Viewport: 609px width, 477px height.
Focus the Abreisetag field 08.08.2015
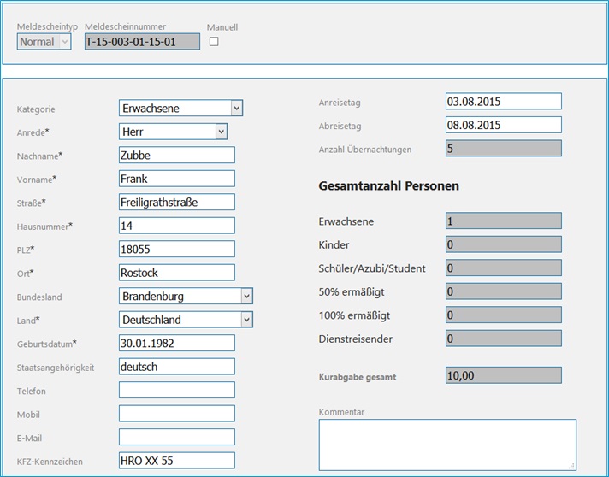[x=503, y=125]
